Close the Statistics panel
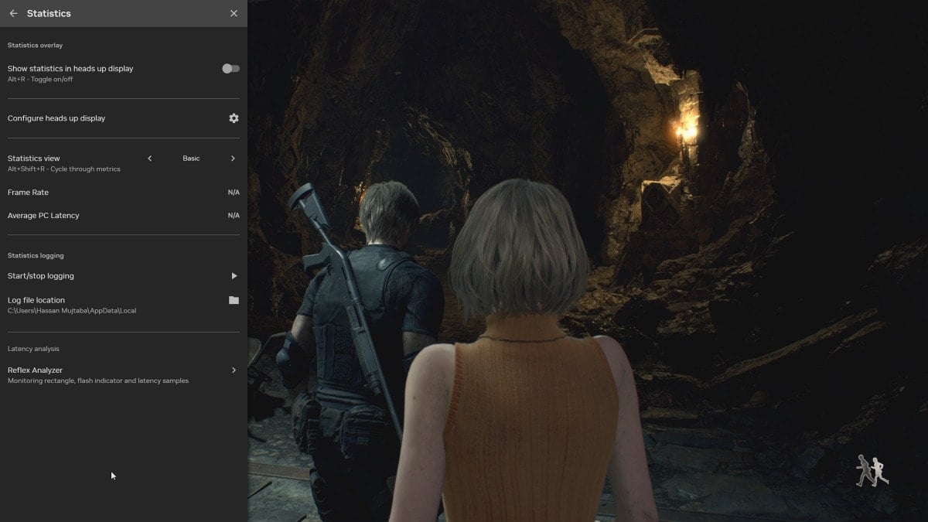Screen dimensions: 928x522 (x=234, y=13)
